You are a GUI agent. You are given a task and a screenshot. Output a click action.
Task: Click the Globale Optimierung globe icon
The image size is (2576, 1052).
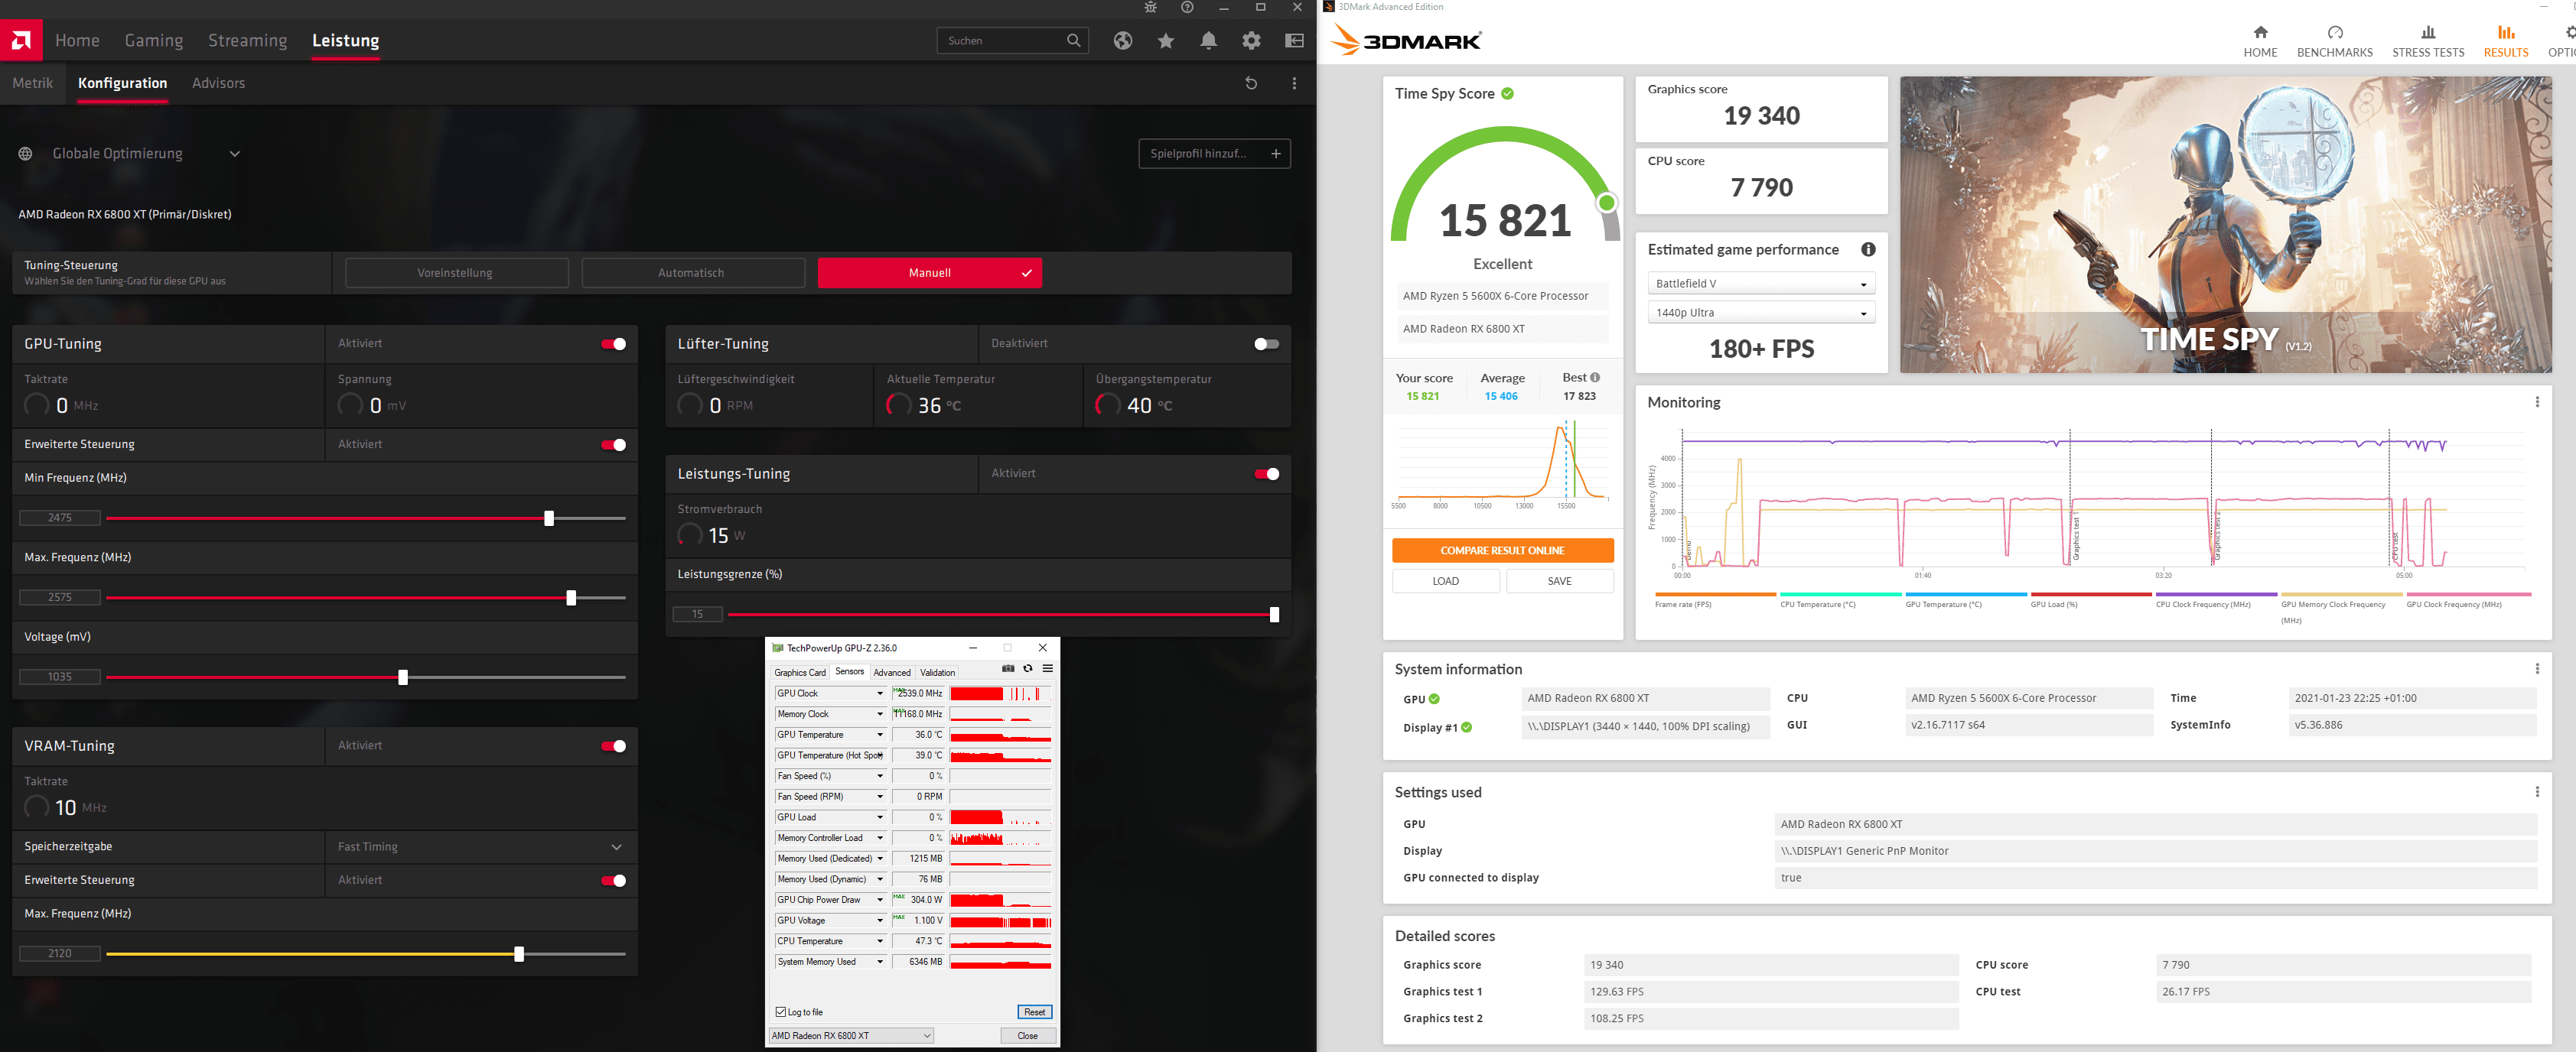pos(26,154)
